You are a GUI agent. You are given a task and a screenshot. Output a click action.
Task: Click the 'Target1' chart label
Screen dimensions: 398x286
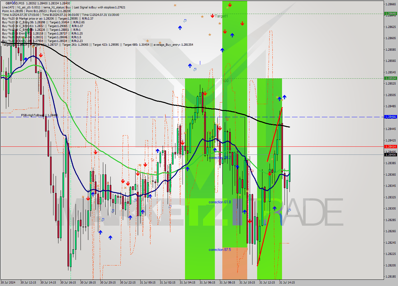(x=221, y=16)
